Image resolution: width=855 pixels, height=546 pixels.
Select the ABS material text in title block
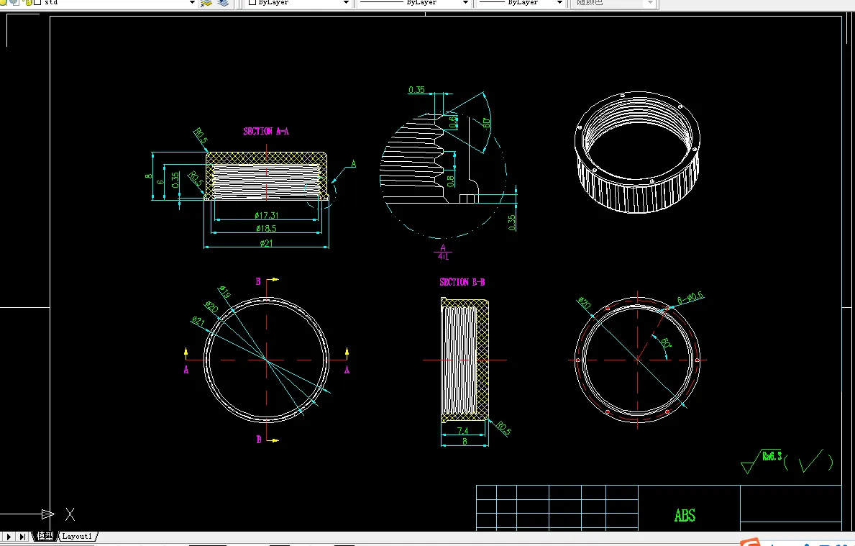[x=685, y=516]
